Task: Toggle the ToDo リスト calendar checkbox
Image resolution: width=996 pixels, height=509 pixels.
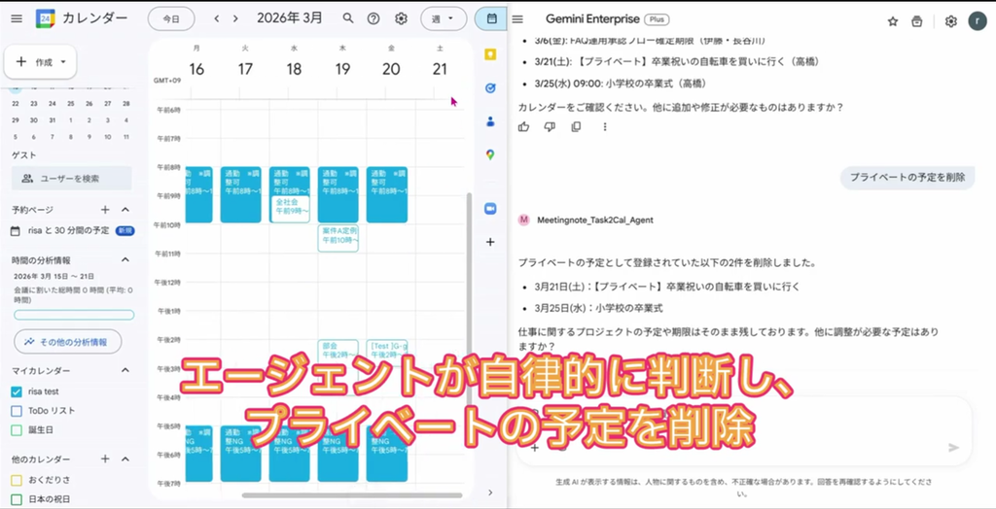Action: [x=17, y=411]
